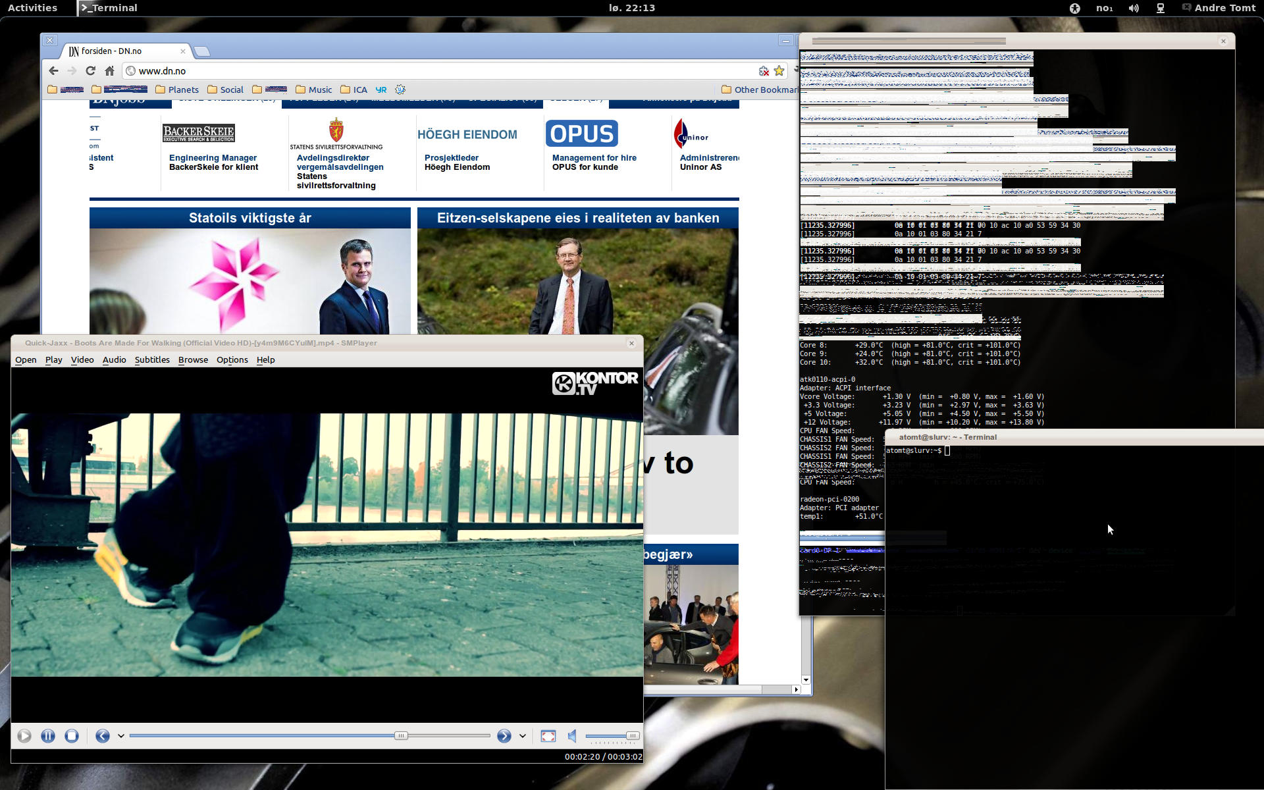Screen dimensions: 1264x790
Task: Toggle fullscreen mode in SMPlayer
Action: pos(548,736)
